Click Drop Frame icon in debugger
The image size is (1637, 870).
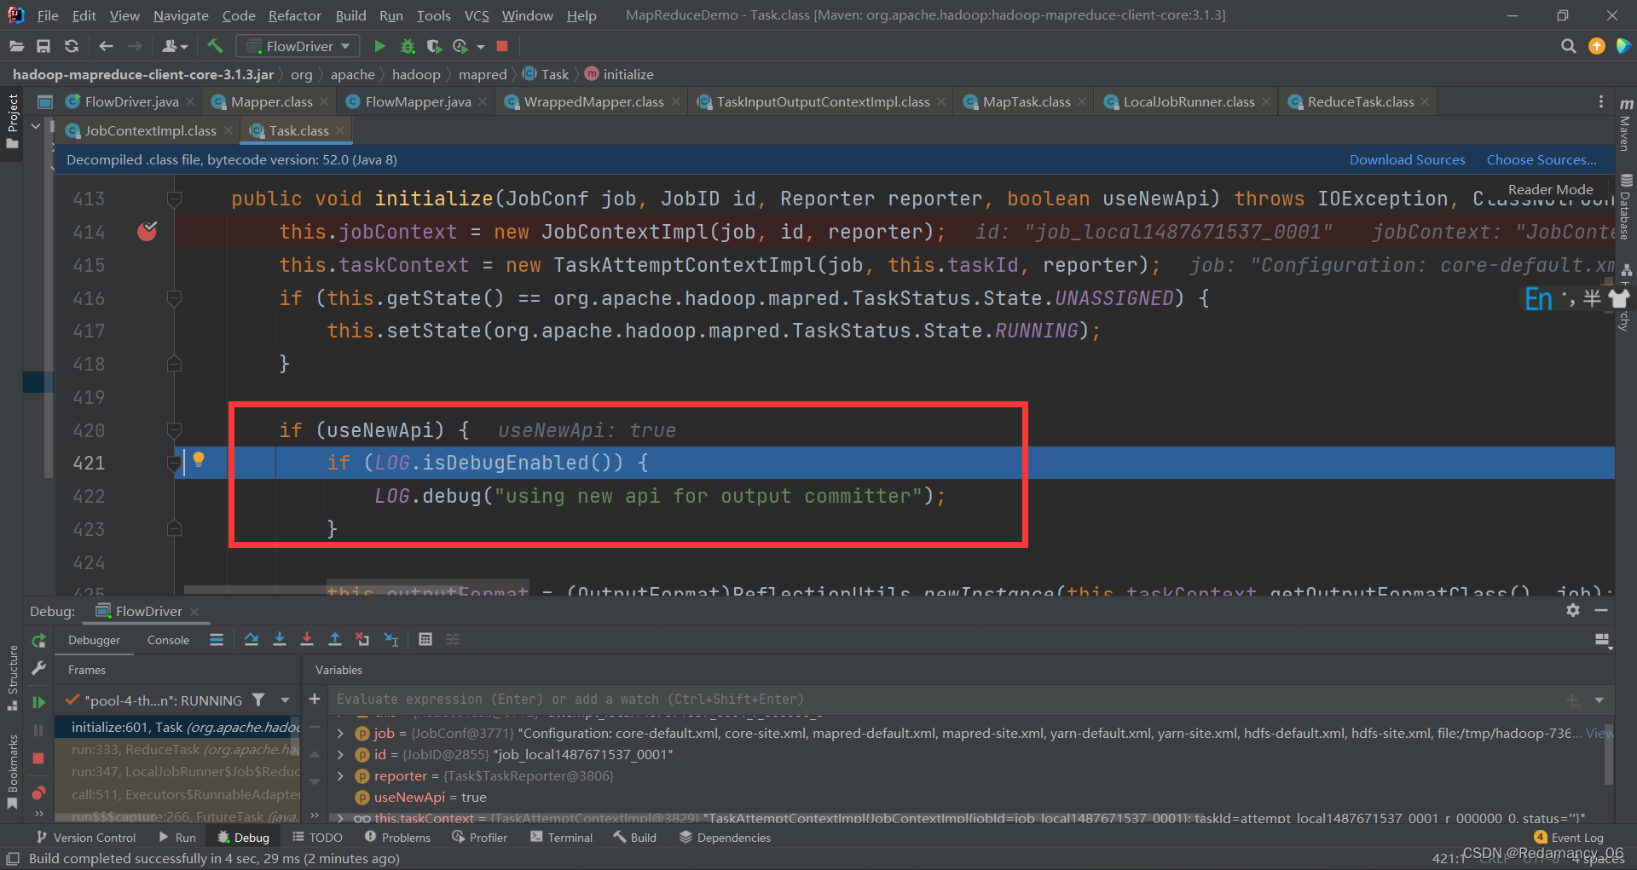point(363,639)
